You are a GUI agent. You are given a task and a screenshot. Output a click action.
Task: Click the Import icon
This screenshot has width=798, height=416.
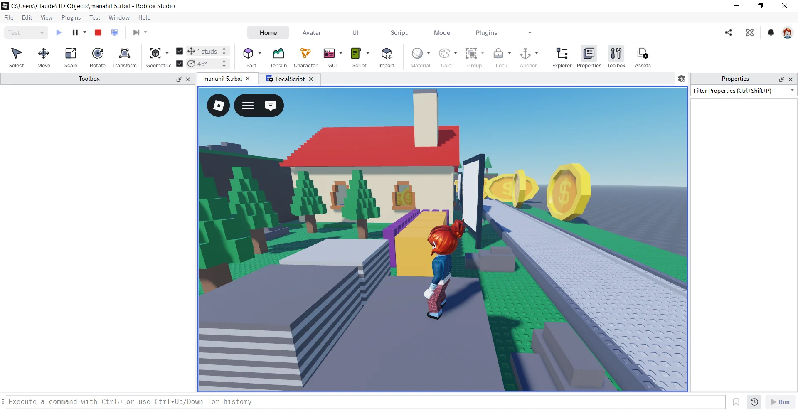coord(387,54)
